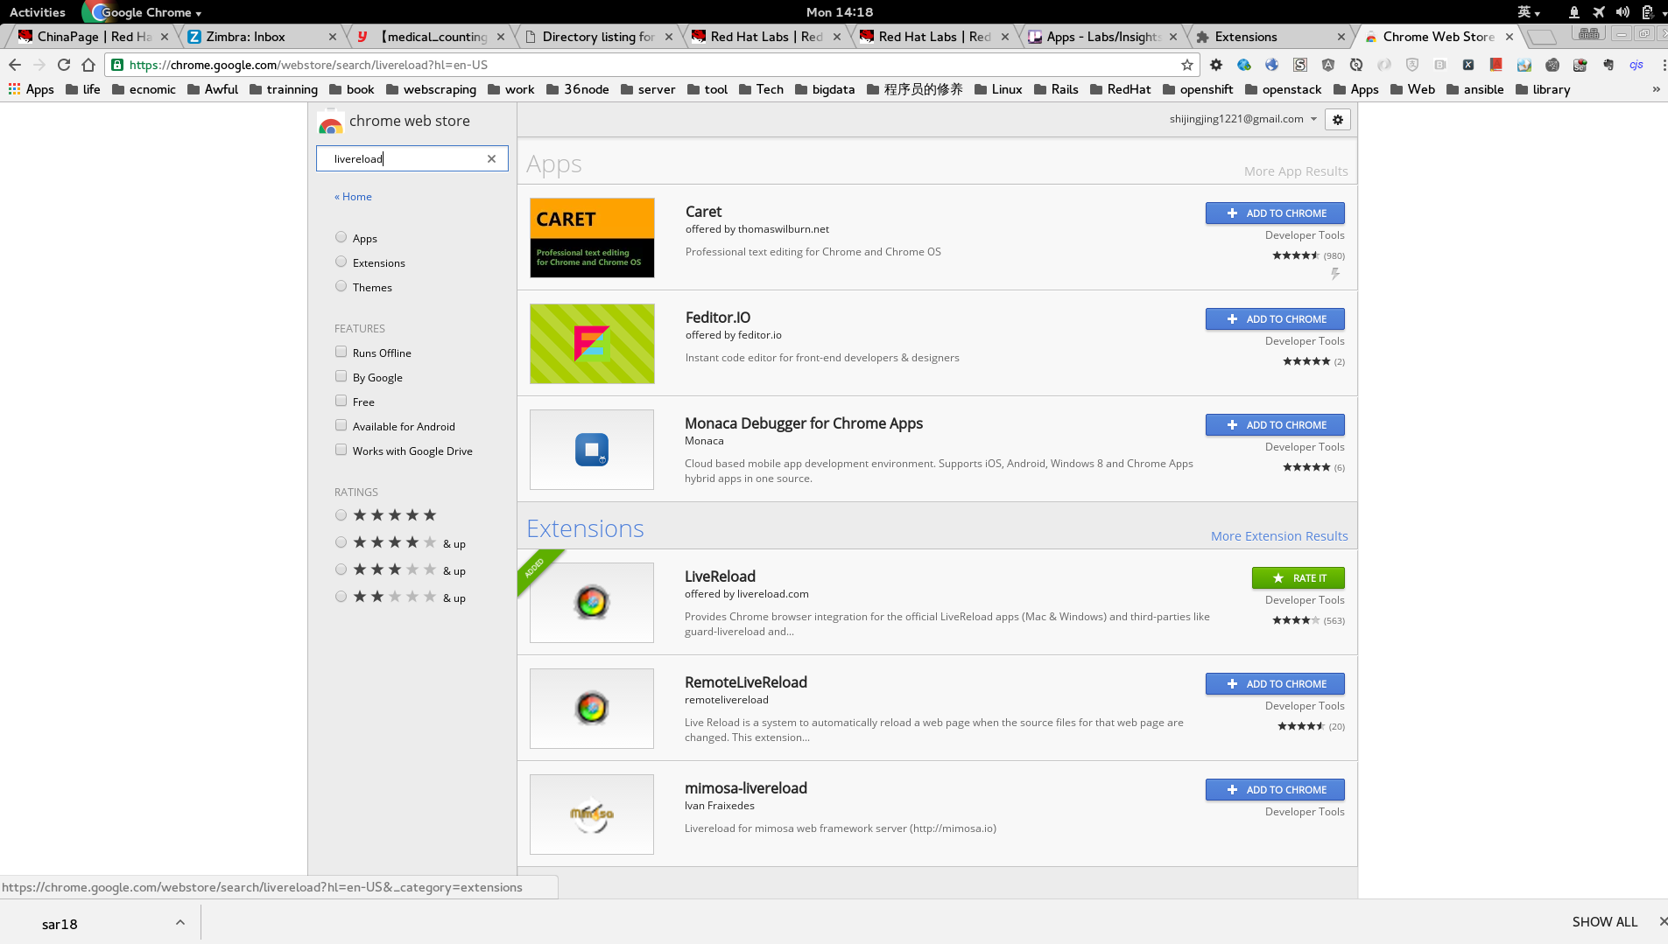Close the download bar

click(x=1662, y=921)
